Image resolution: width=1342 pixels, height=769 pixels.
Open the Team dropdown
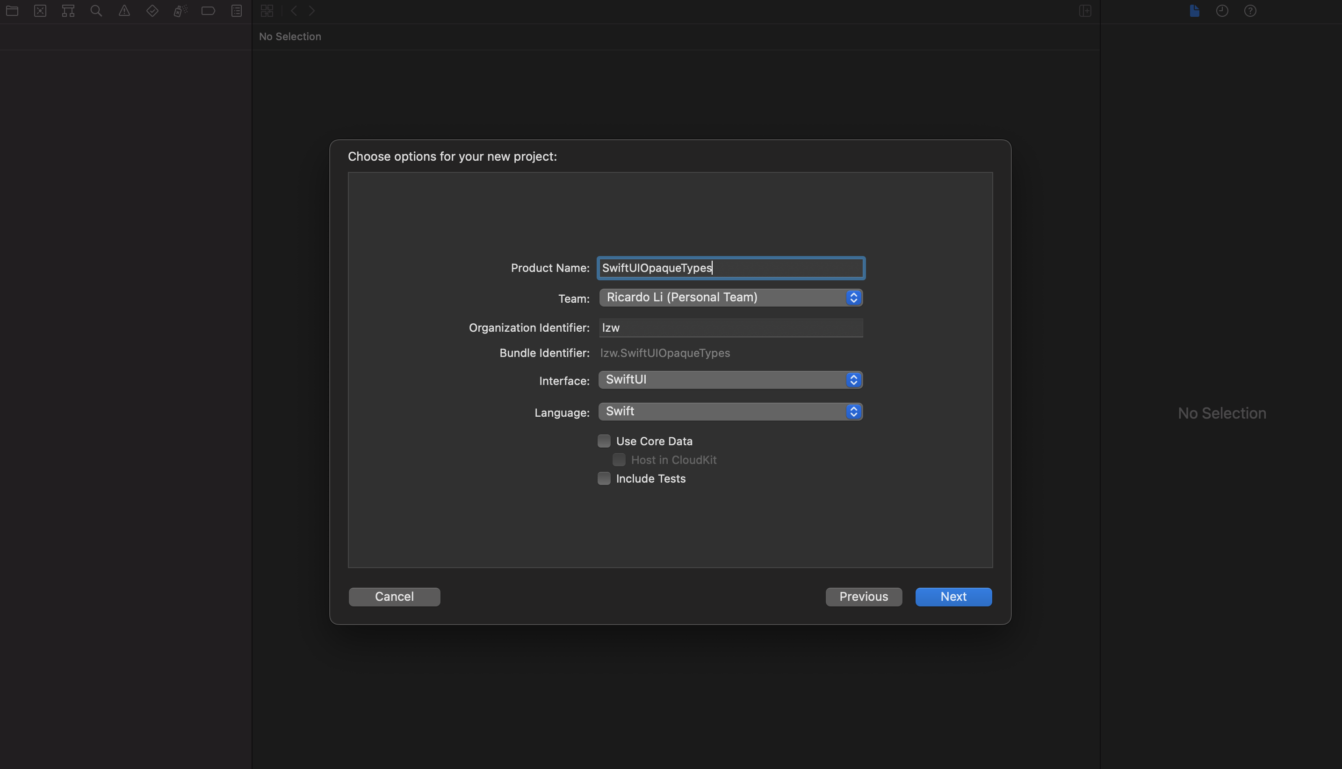[730, 297]
